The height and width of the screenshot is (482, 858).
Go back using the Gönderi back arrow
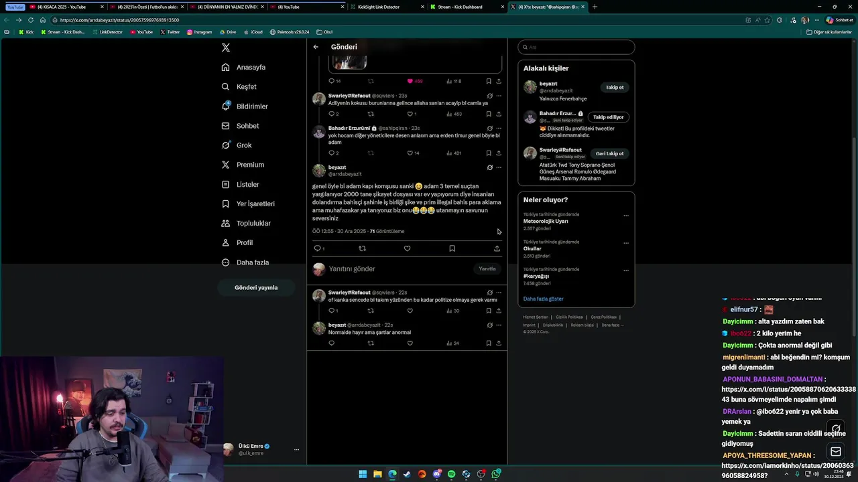point(316,47)
